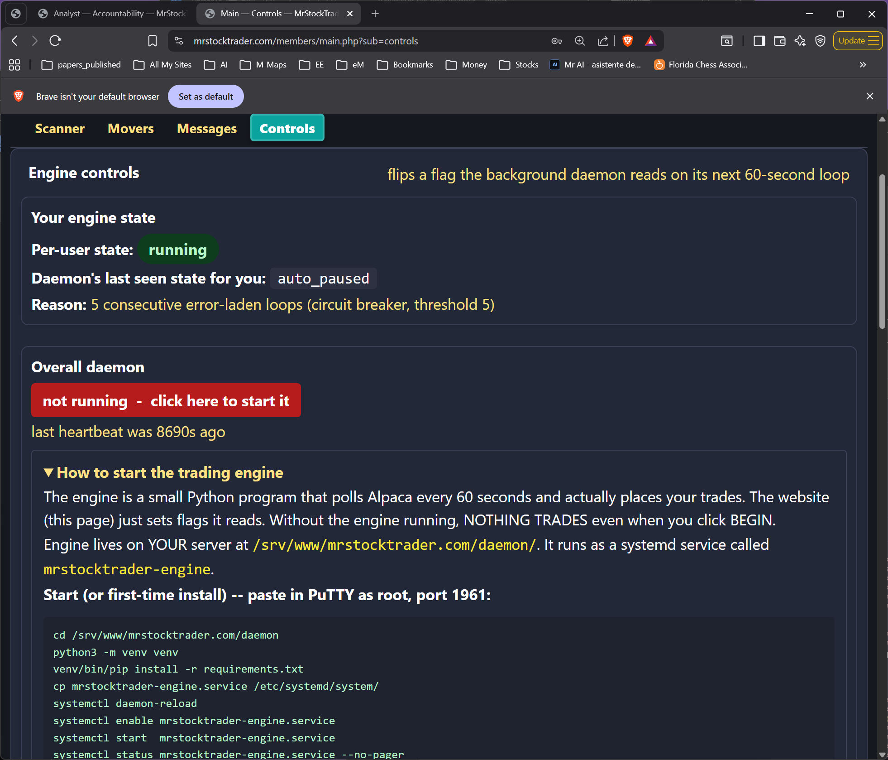Screen dimensions: 888x760
Task: Open Brave Wallet icon
Action: [x=779, y=41]
